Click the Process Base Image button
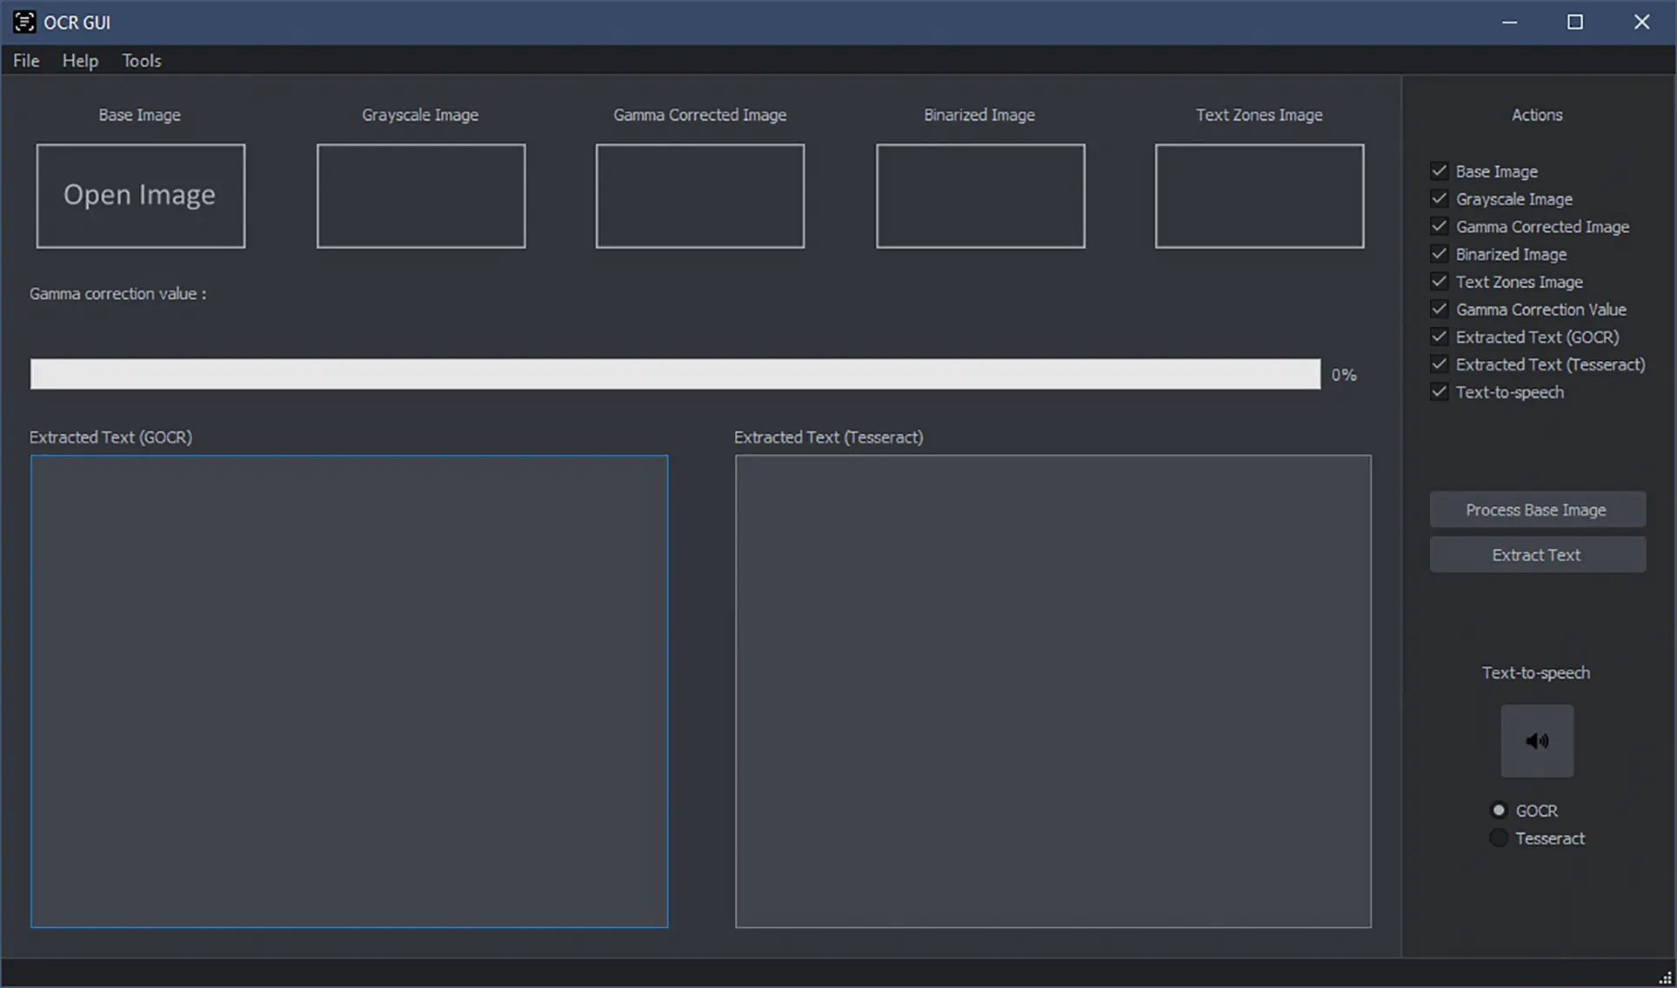The image size is (1677, 988). [1537, 510]
